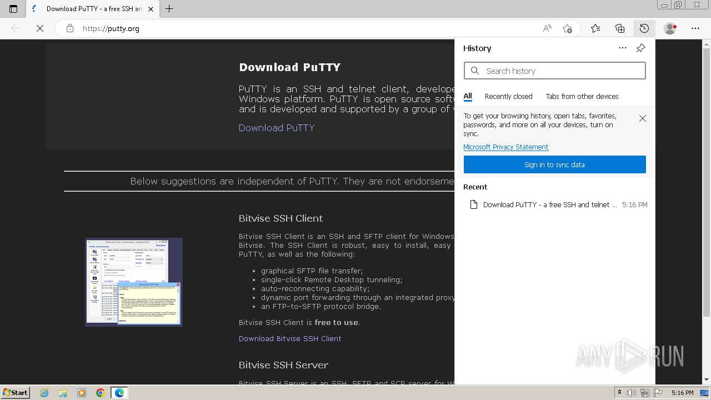
Task: Open Download Bitvise SSH Client link
Action: tap(290, 338)
